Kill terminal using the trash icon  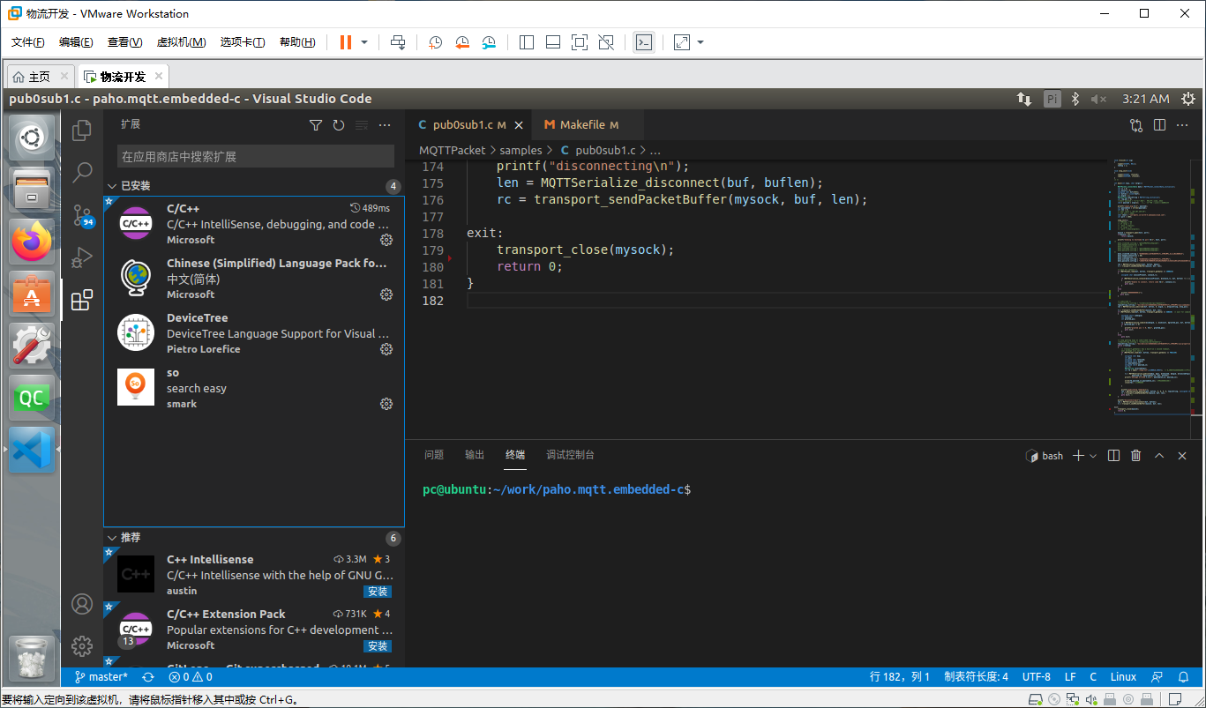click(1135, 456)
